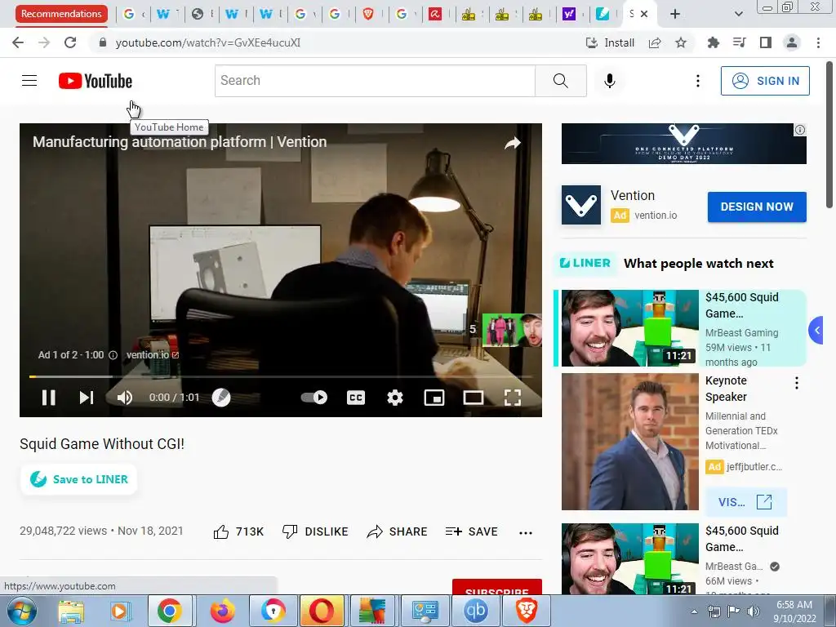836x627 pixels.
Task: Open the SHARE dialog
Action: click(398, 531)
